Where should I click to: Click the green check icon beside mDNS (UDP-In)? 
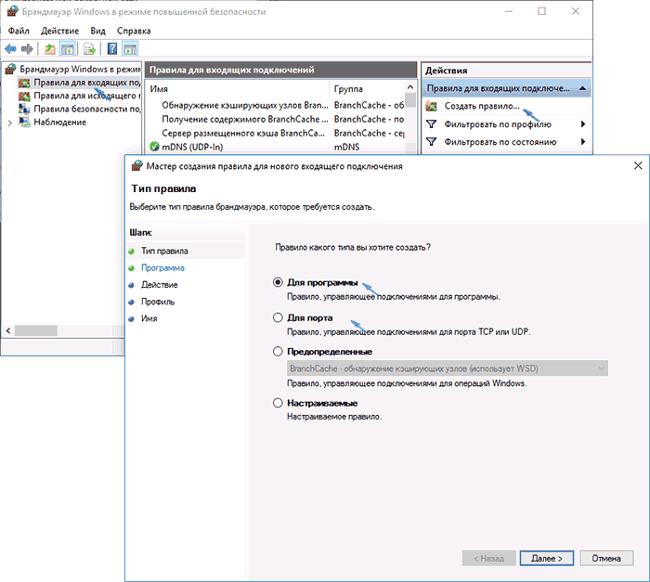(x=154, y=147)
